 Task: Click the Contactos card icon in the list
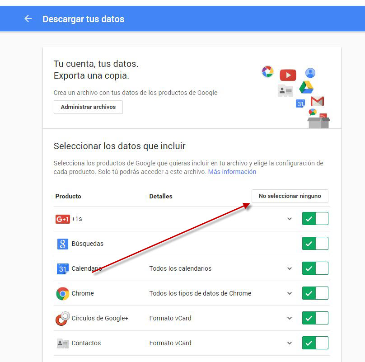click(x=63, y=343)
